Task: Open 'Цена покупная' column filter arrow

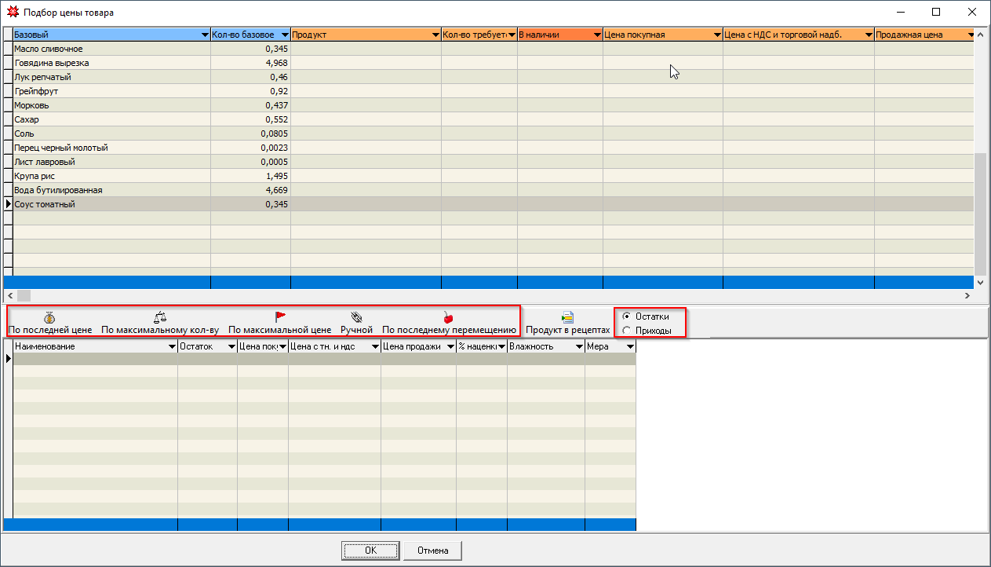Action: 716,35
